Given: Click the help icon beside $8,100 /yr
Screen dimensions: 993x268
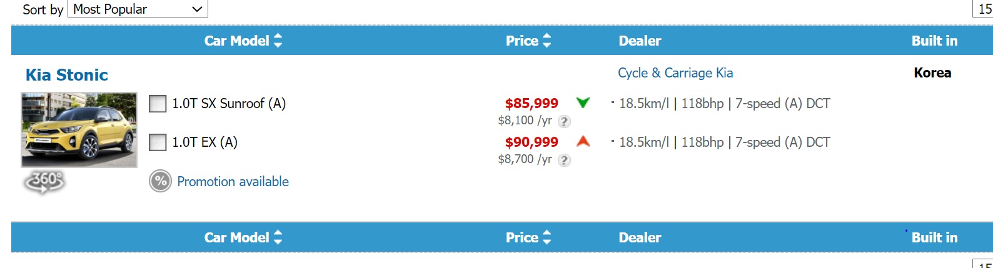Looking at the screenshot, I should pos(564,121).
